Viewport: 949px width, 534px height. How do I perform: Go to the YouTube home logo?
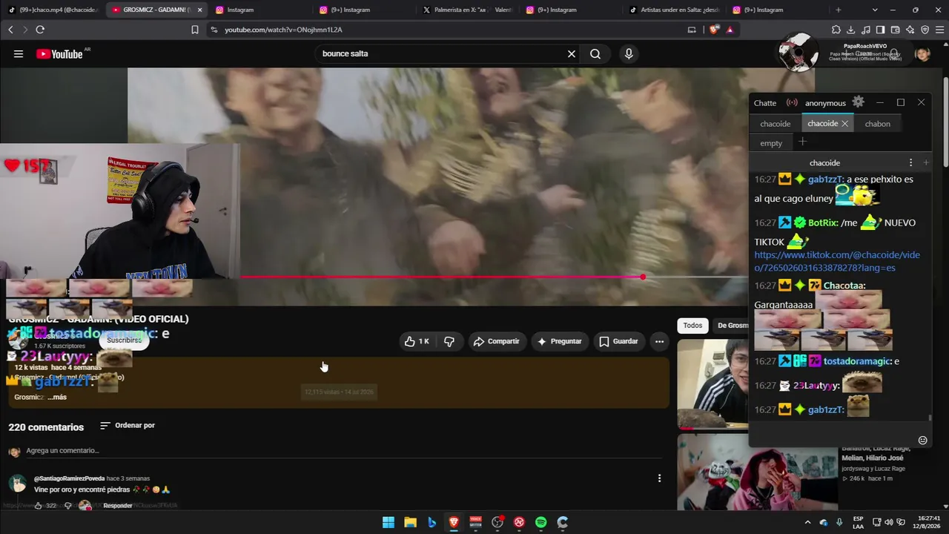click(x=59, y=54)
